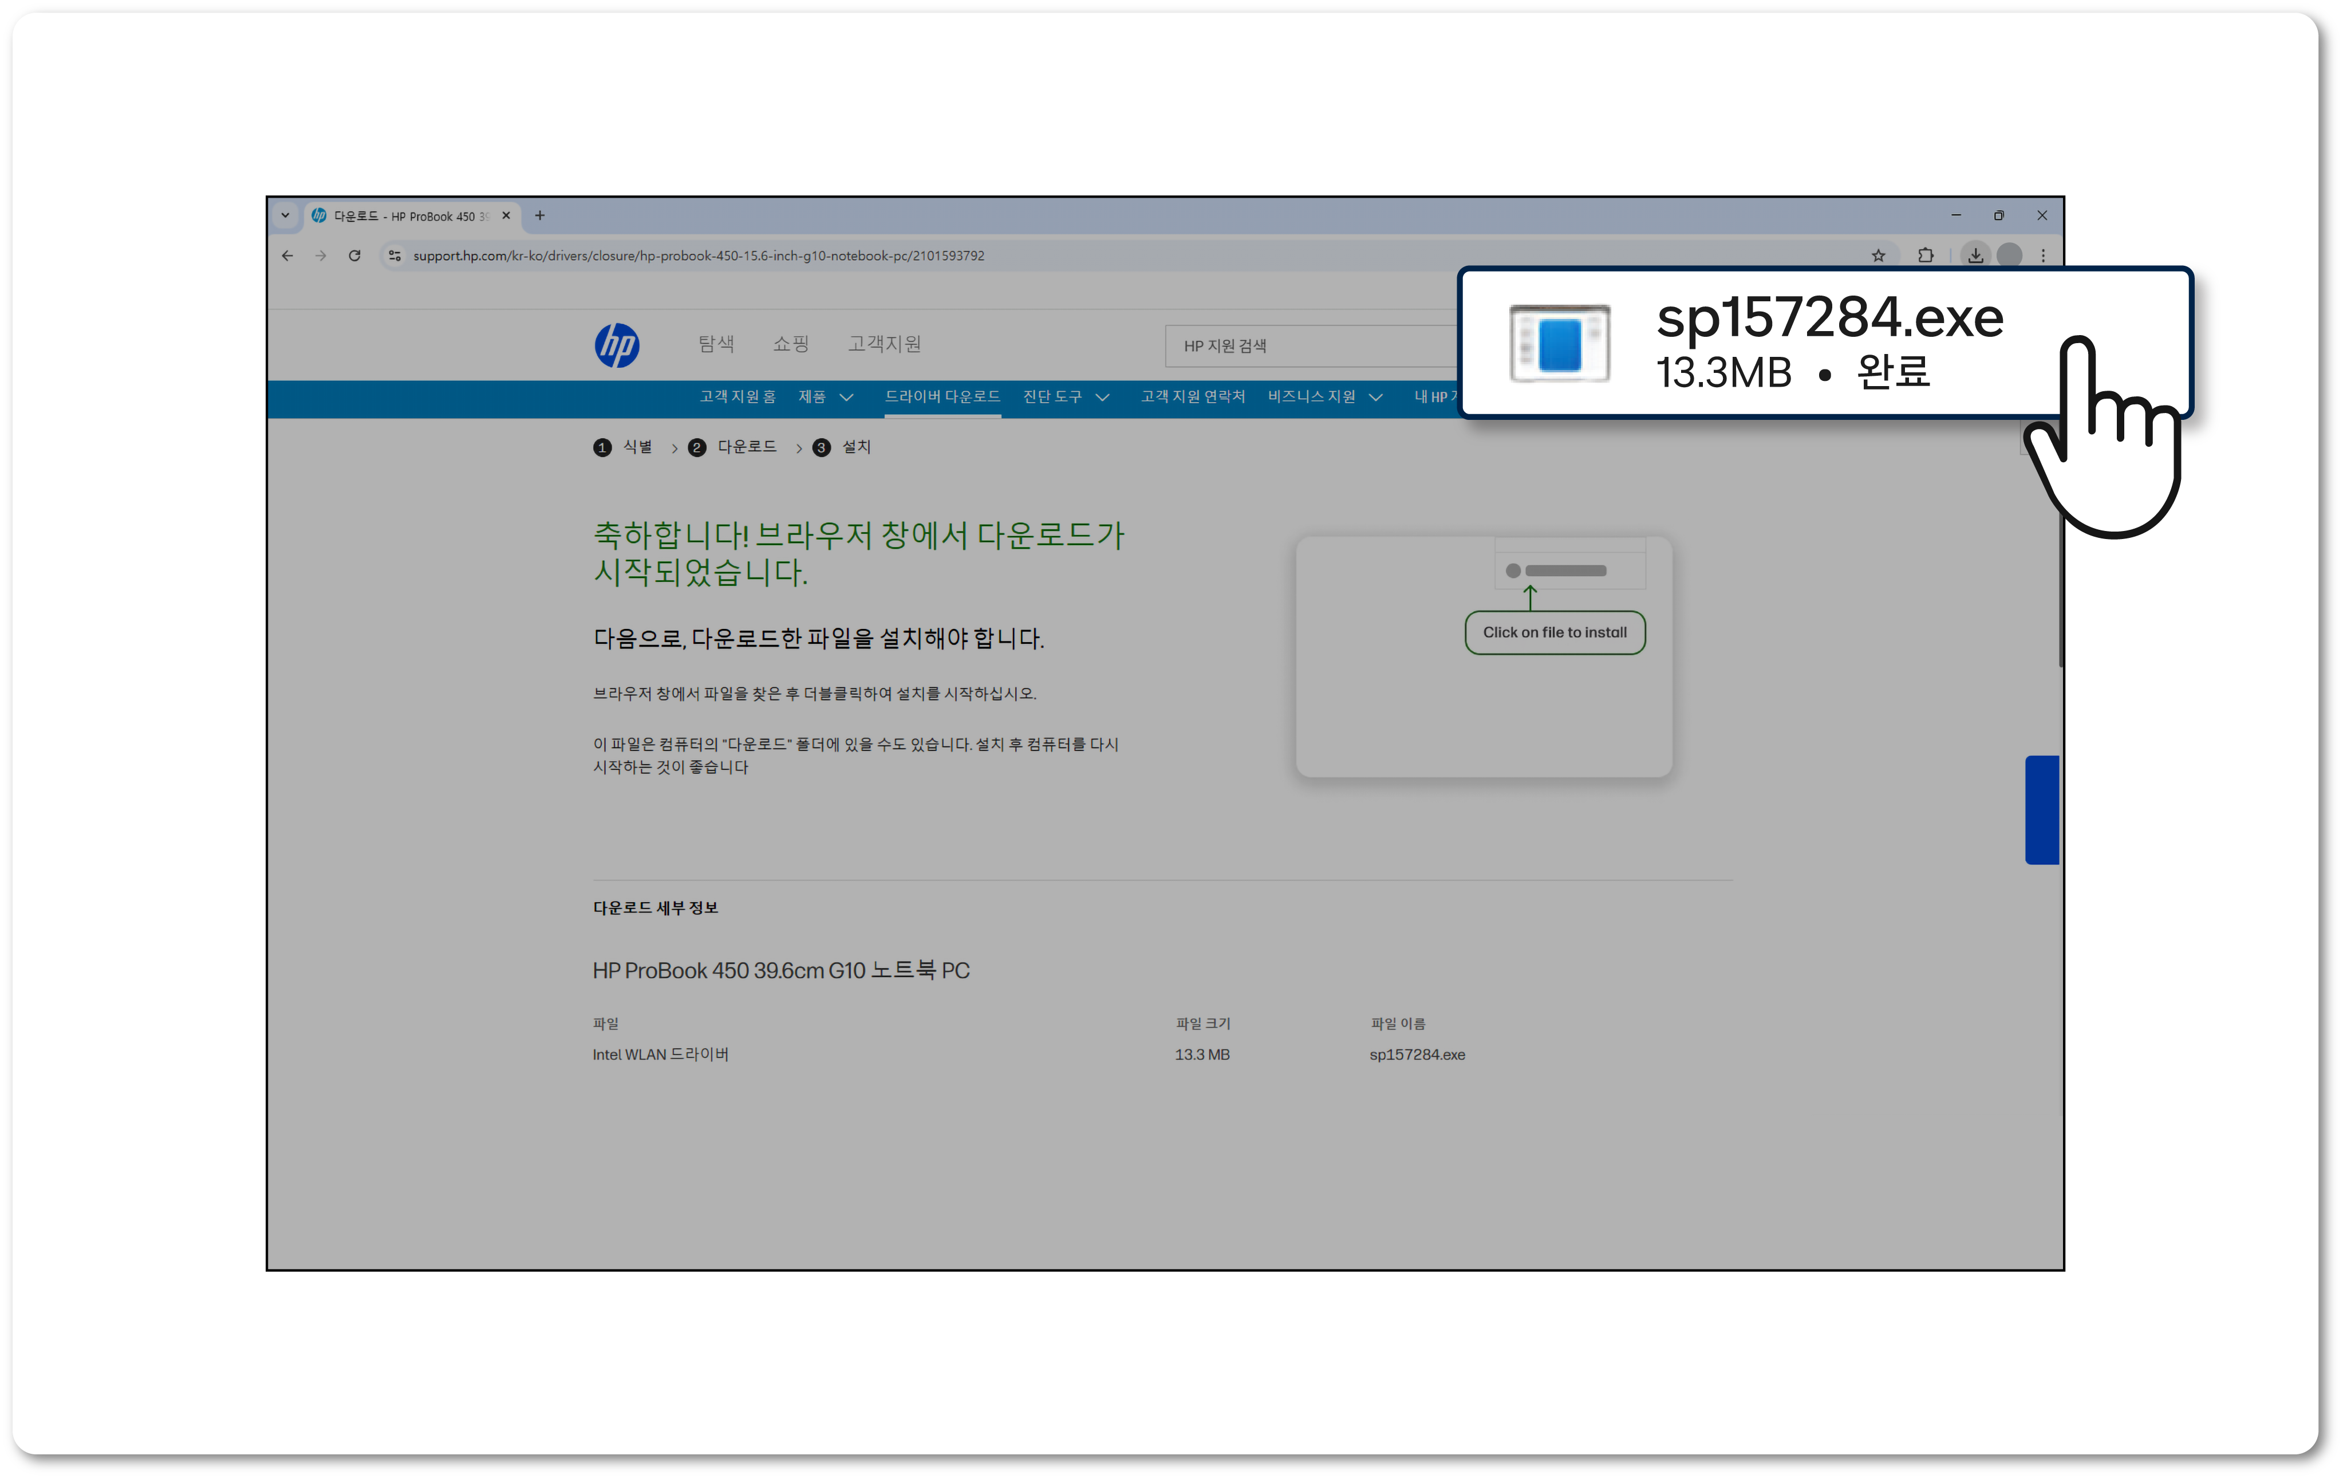Click the 고객 지원 연락처 link
This screenshot has height=1479, width=2343.
tap(1193, 396)
